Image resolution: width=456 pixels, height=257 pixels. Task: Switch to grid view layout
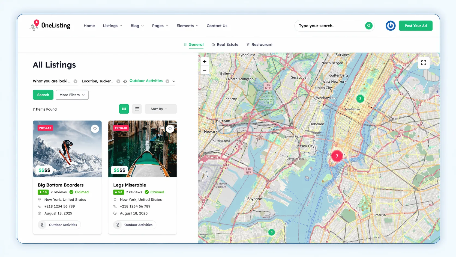click(124, 109)
